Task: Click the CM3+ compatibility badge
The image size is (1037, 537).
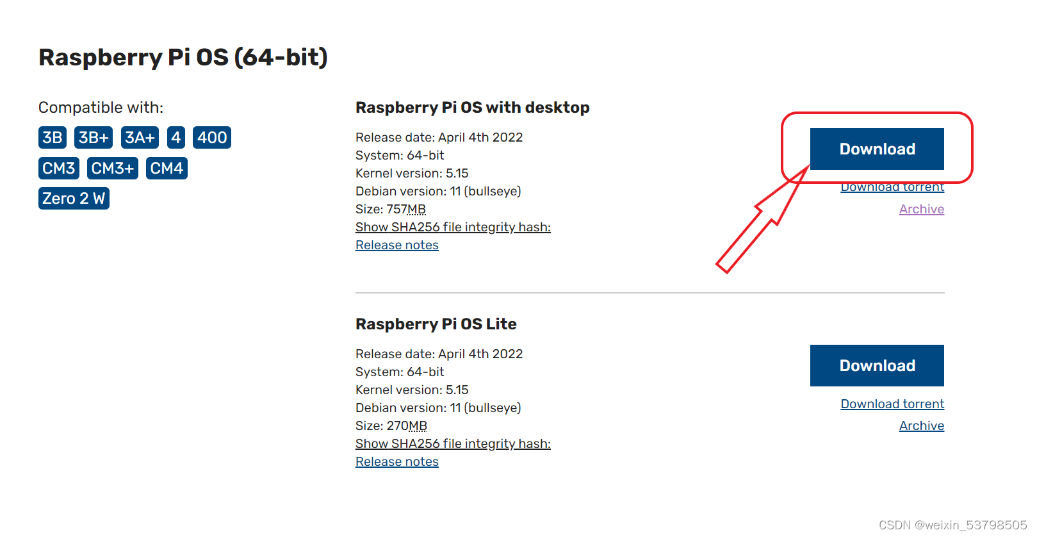Action: click(113, 169)
